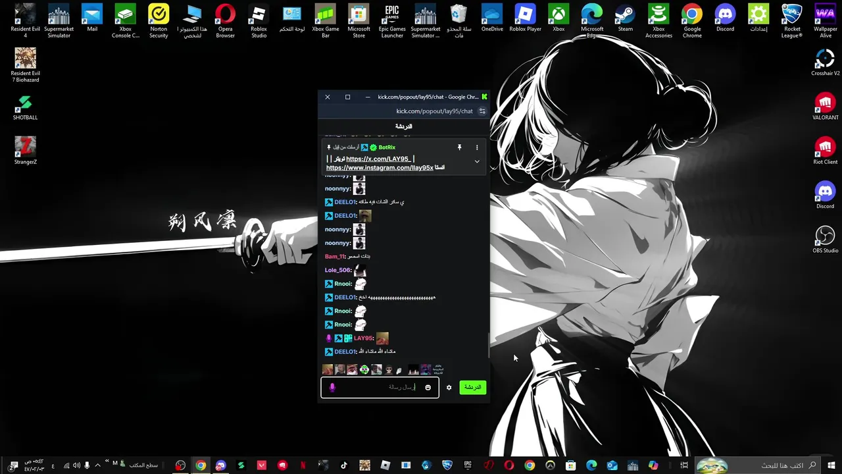This screenshot has height=474, width=842.
Task: Launch Norton Security from desktop
Action: click(x=159, y=20)
